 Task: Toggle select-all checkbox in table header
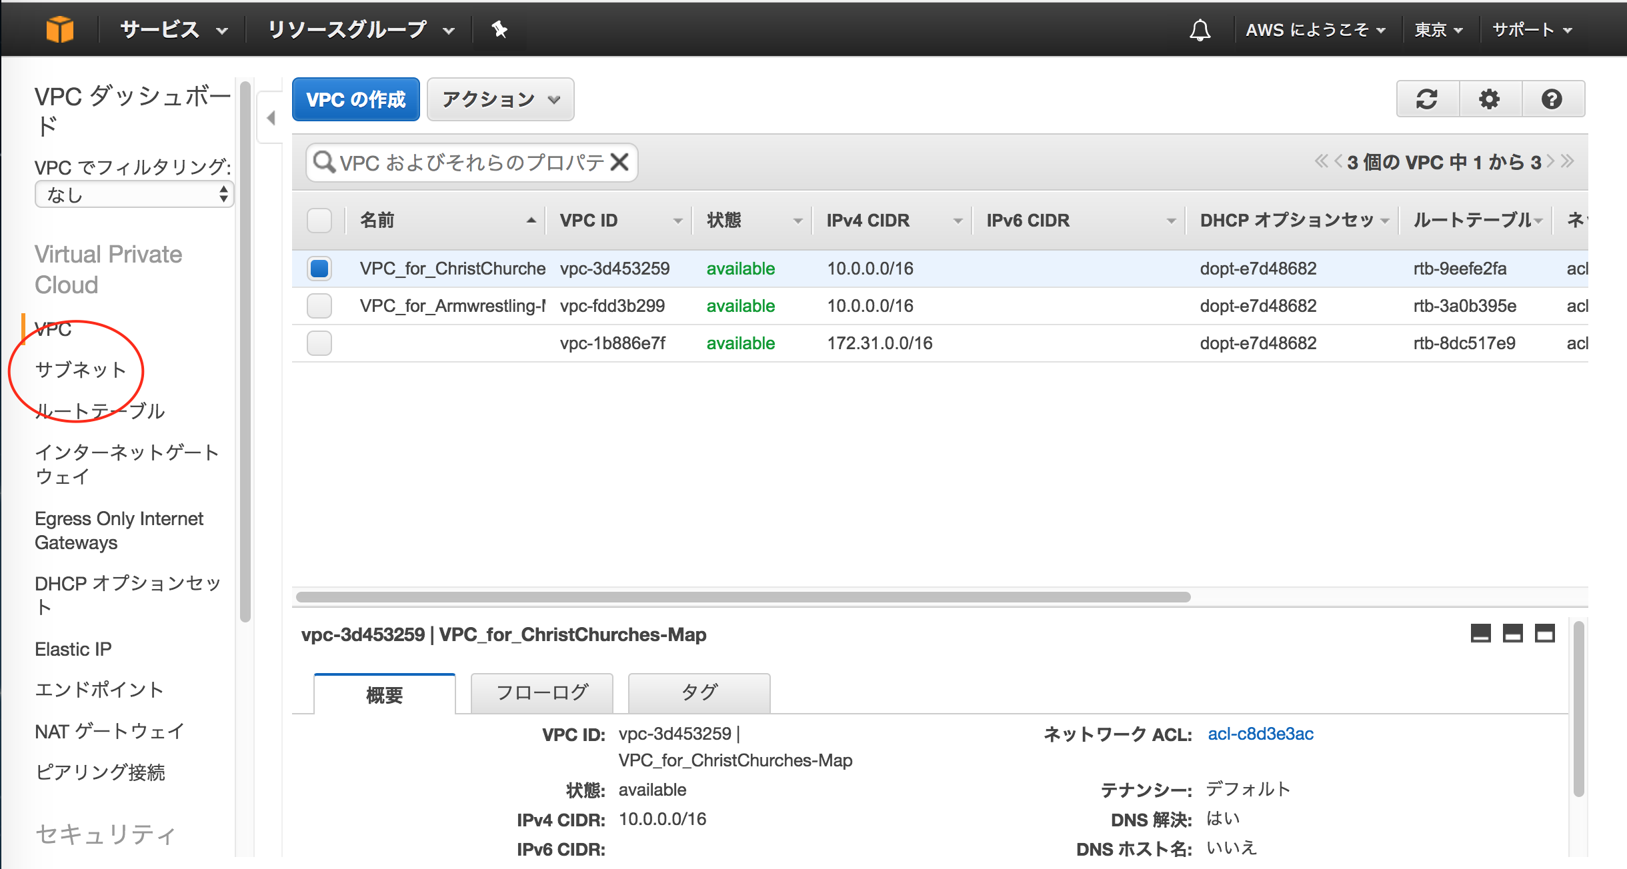click(x=319, y=221)
